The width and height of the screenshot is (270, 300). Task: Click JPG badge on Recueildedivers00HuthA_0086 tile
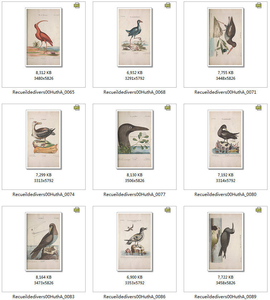[168, 210]
